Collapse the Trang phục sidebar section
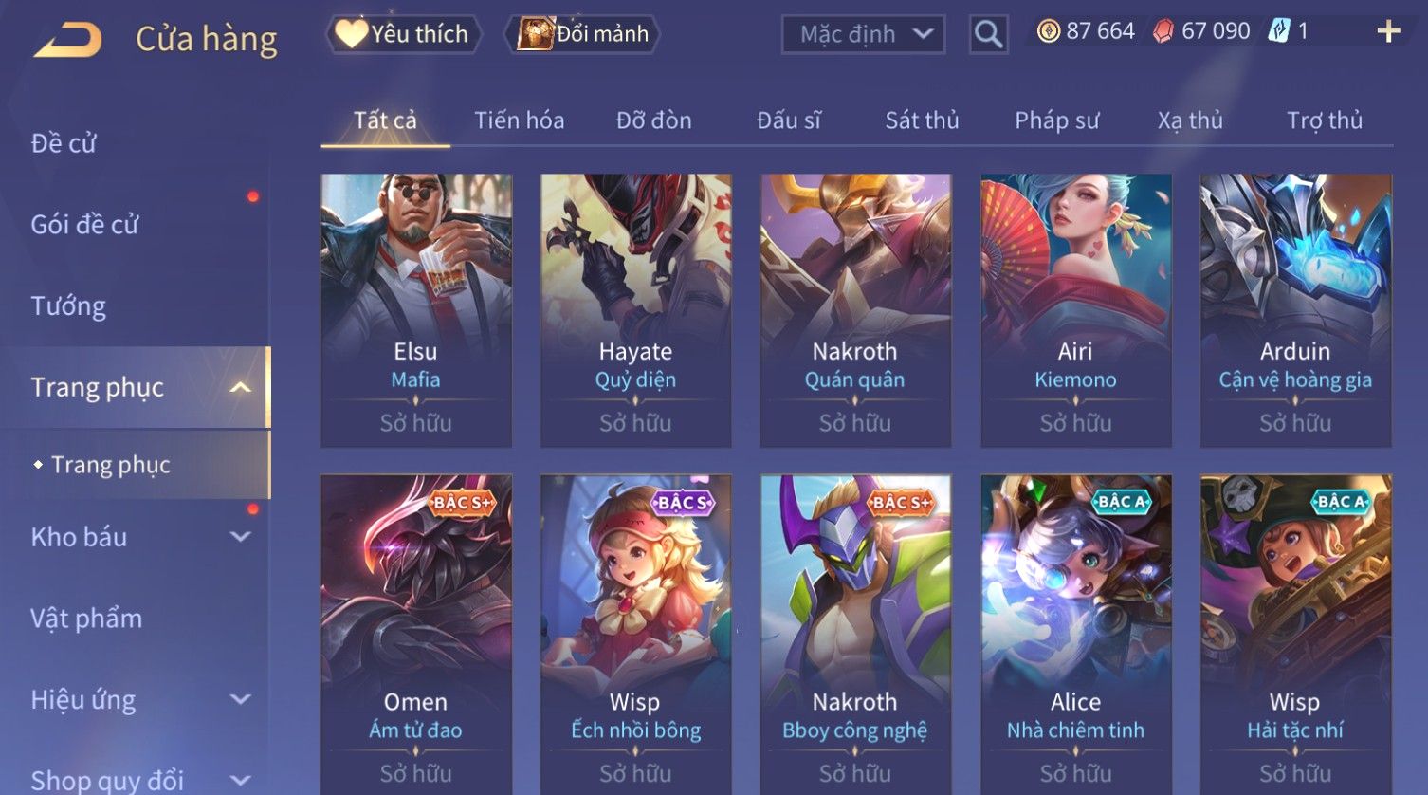The image size is (1428, 795). pos(241,387)
